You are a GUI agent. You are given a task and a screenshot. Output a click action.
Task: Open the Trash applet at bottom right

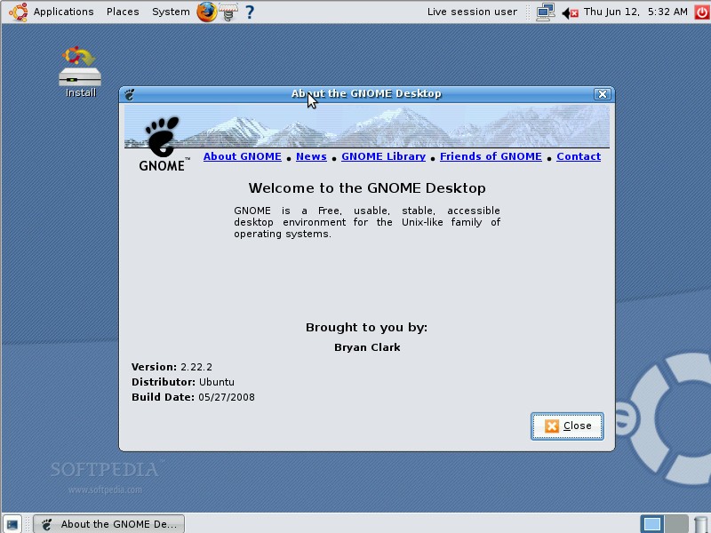(x=700, y=523)
